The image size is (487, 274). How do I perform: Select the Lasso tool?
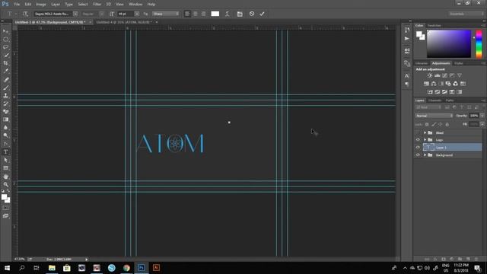click(5, 47)
